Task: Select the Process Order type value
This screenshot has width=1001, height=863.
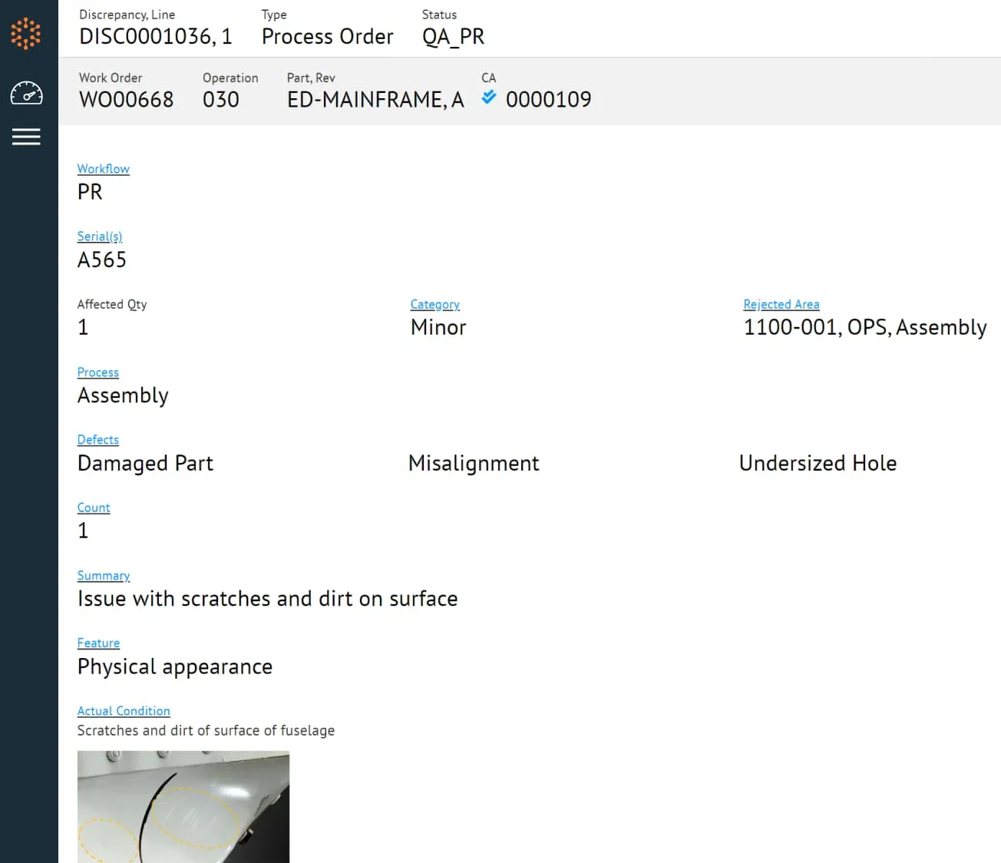Action: coord(328,37)
